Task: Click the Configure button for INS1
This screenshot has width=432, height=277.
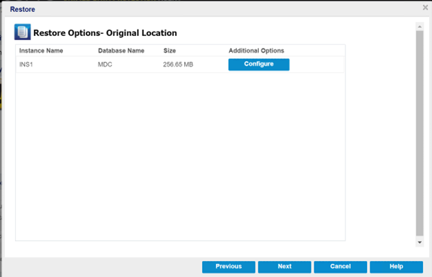Action: 258,64
